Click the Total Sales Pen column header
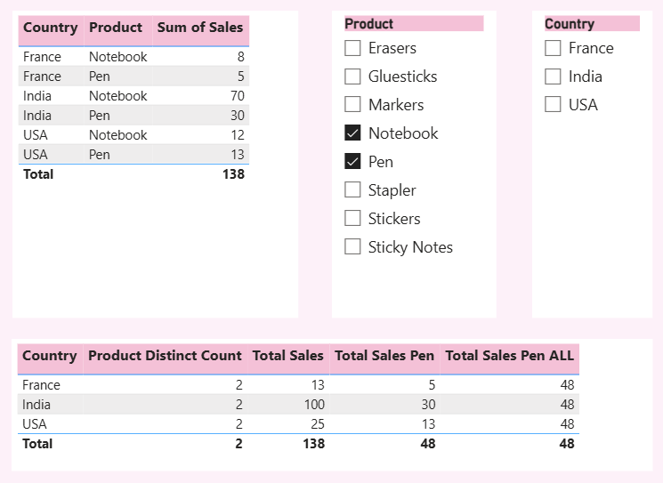 pos(384,356)
